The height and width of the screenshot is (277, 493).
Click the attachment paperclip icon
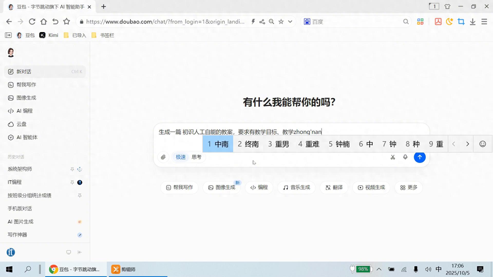[163, 157]
